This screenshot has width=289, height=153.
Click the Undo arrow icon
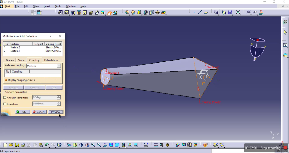point(46,145)
